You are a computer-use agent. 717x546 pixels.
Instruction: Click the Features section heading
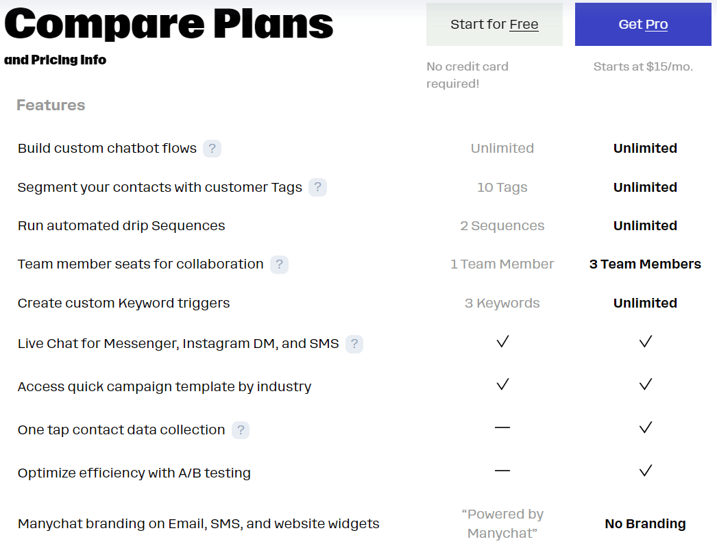click(51, 105)
